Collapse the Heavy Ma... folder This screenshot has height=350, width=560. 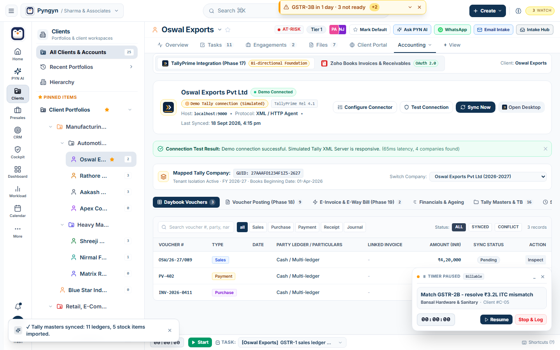click(x=62, y=225)
